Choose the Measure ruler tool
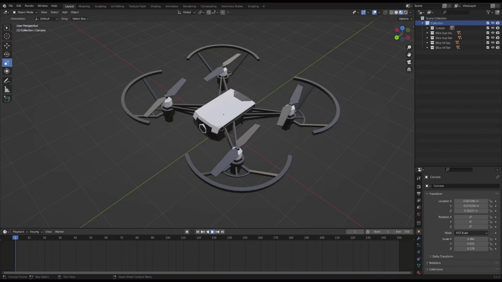This screenshot has height=282, width=502. click(x=7, y=90)
